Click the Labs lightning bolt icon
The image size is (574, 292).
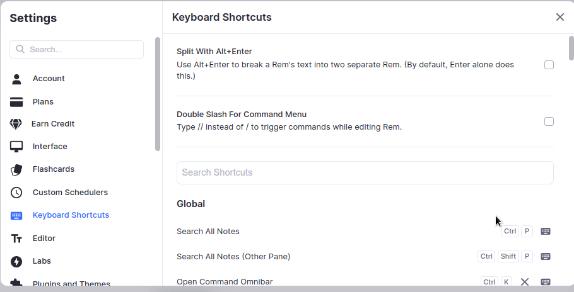click(x=16, y=261)
